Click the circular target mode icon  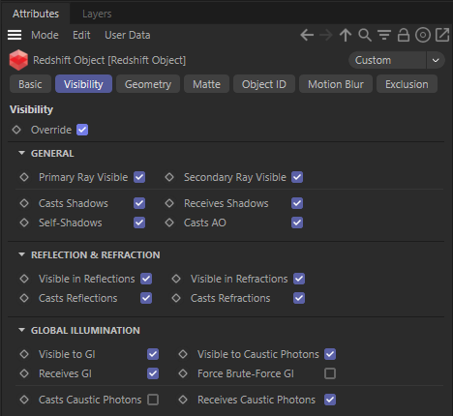click(423, 35)
